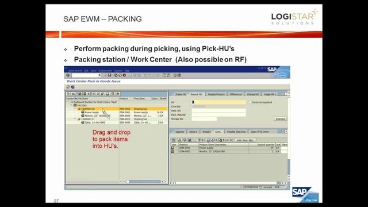The height and width of the screenshot is (207, 368).
Task: Switch to the Capacity tab
Action: tap(179, 132)
